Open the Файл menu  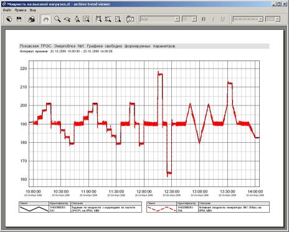click(7, 10)
